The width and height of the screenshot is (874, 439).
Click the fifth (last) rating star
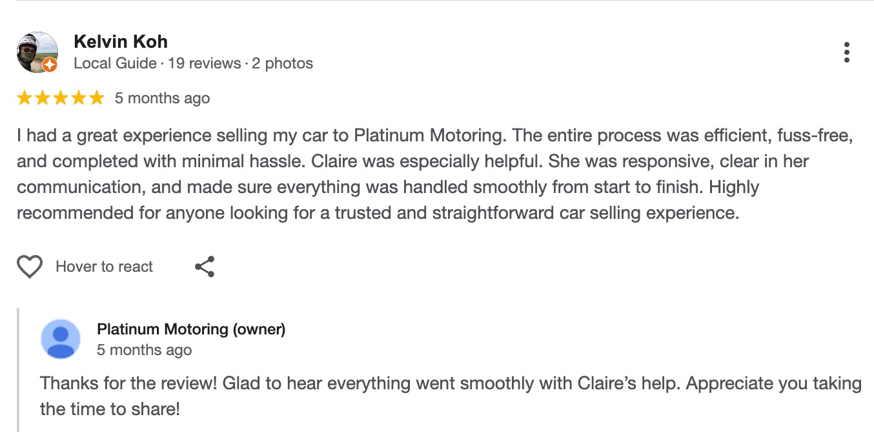96,98
